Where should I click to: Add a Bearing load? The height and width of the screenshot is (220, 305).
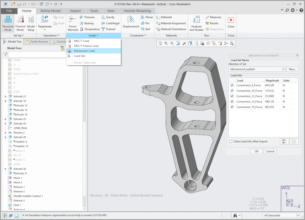coord(87,23)
